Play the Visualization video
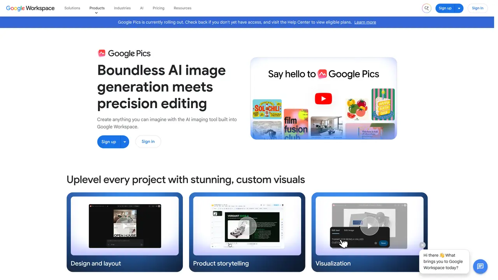The height and width of the screenshot is (280, 498). pyautogui.click(x=369, y=226)
